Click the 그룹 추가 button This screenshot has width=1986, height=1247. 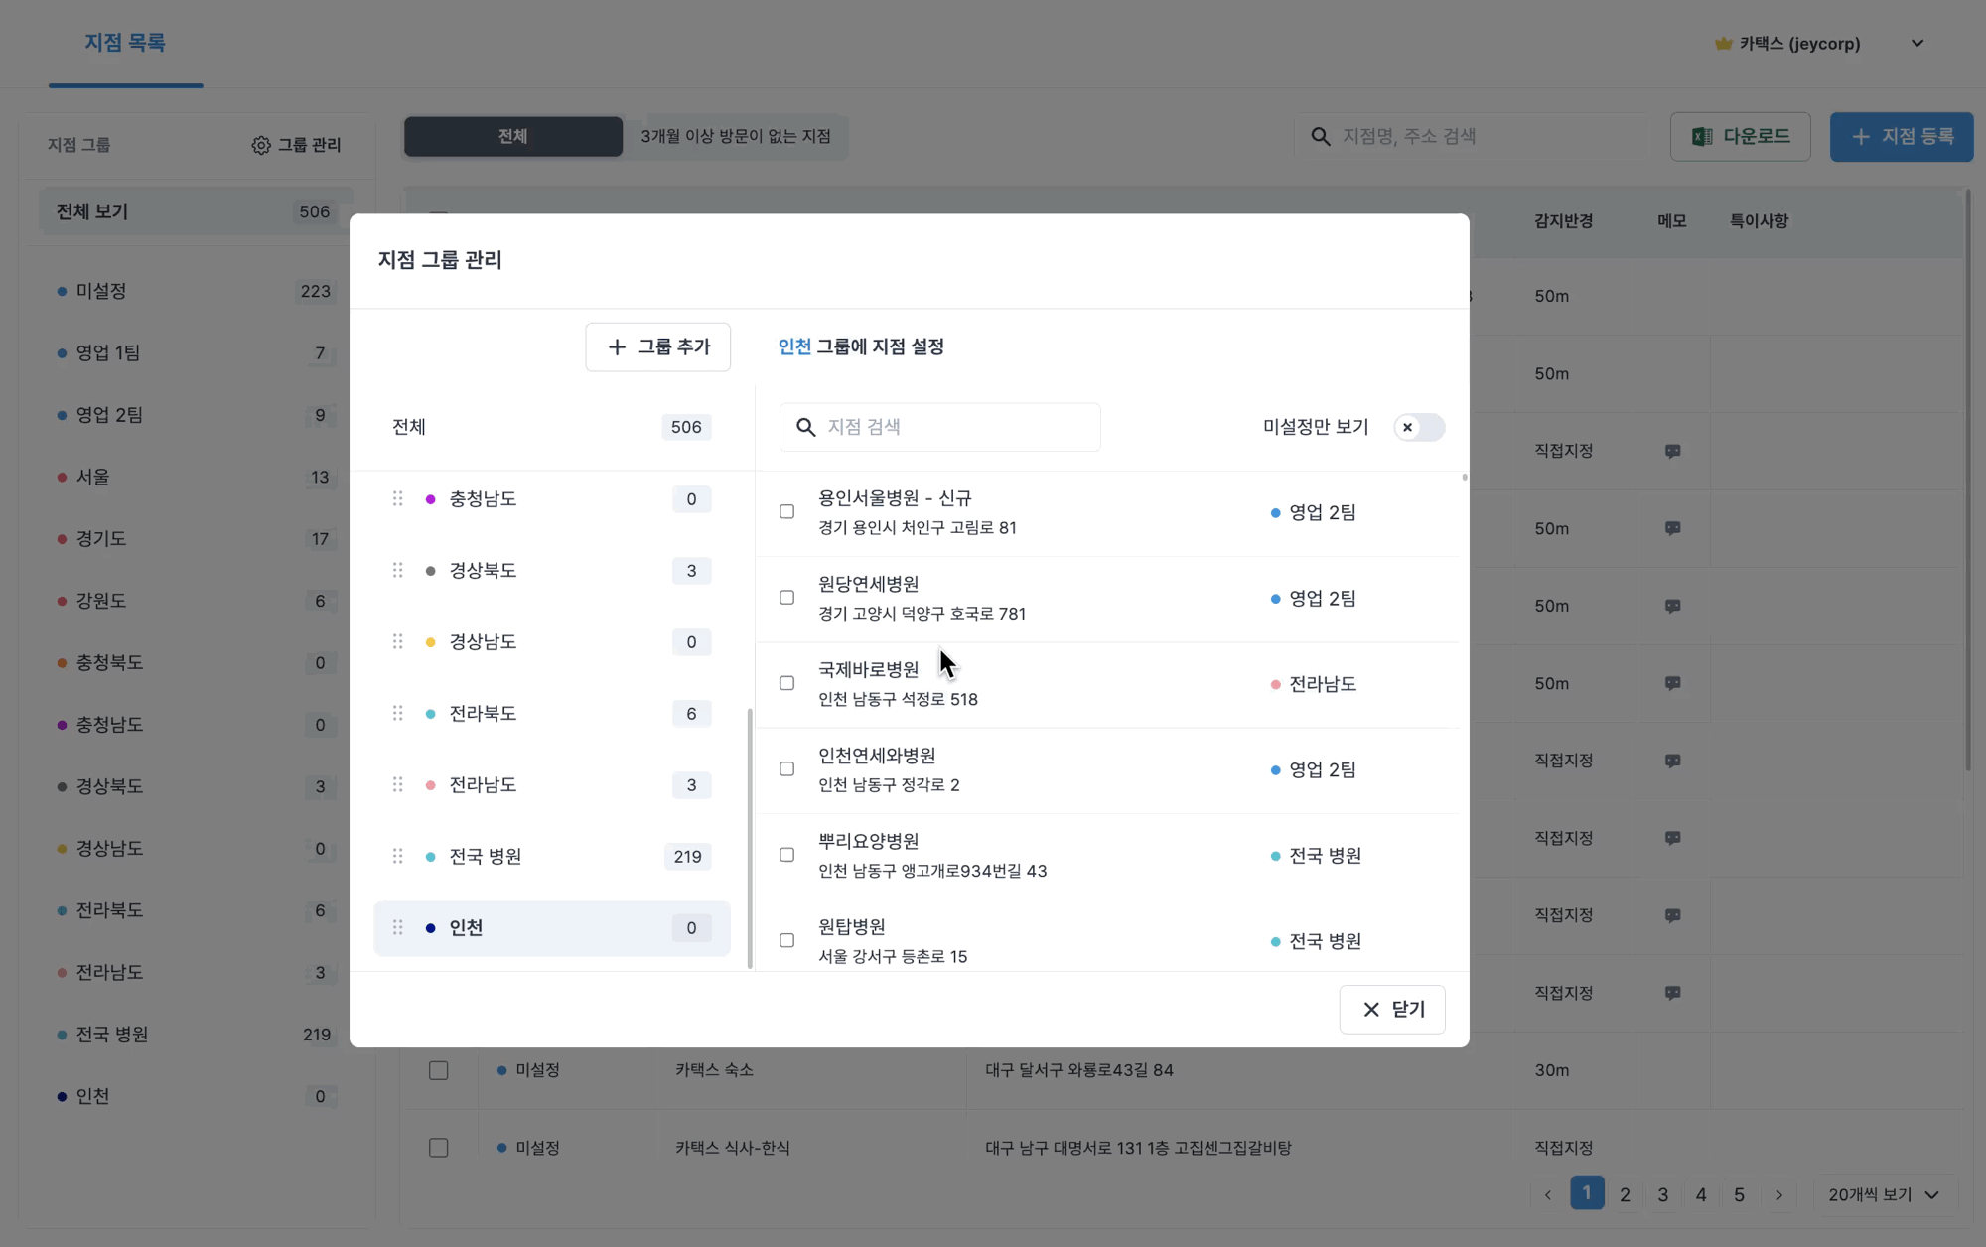(657, 346)
